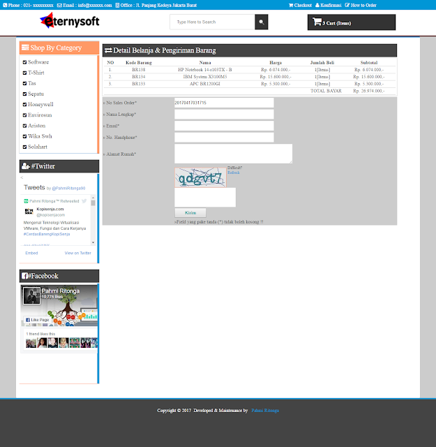Open the Honeywell category
The image size is (436, 447).
(x=40, y=104)
